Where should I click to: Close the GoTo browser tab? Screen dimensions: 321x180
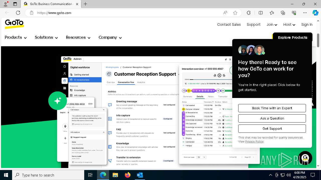[x=77, y=4]
